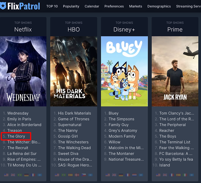
Task: Open The Simpsons link
Action: click(x=121, y=119)
